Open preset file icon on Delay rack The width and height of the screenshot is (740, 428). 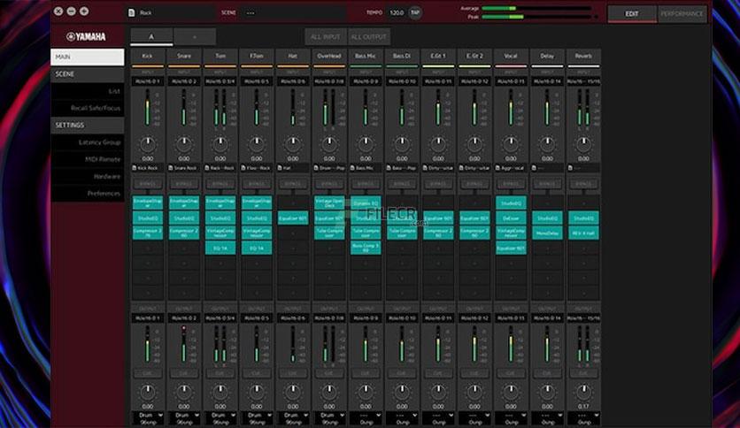pos(535,168)
